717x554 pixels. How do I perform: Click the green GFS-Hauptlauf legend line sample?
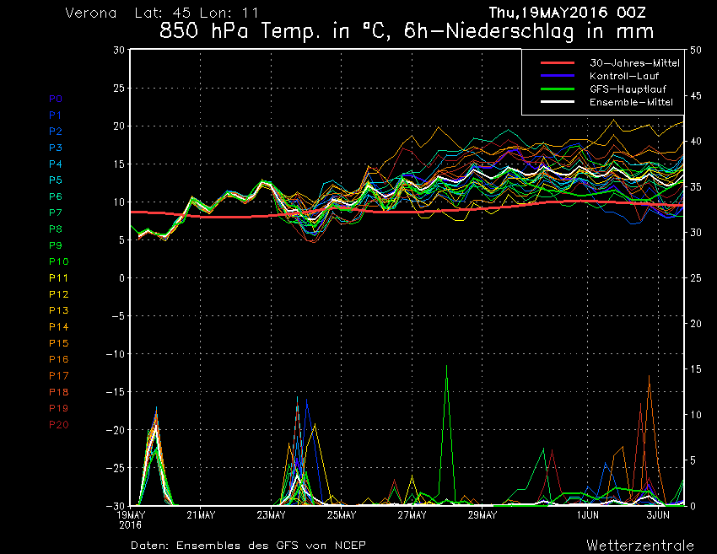pos(557,89)
